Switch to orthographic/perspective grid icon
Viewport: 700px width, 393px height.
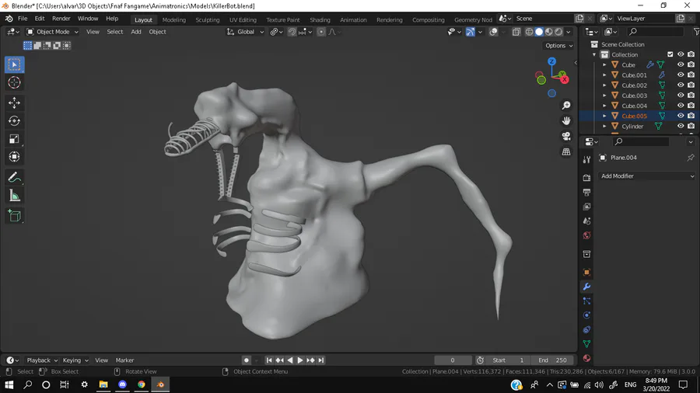[566, 151]
